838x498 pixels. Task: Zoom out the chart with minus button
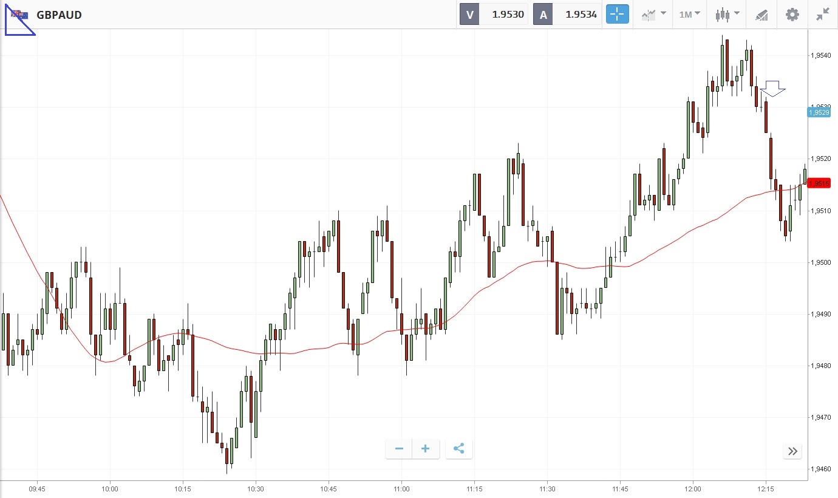pyautogui.click(x=399, y=449)
